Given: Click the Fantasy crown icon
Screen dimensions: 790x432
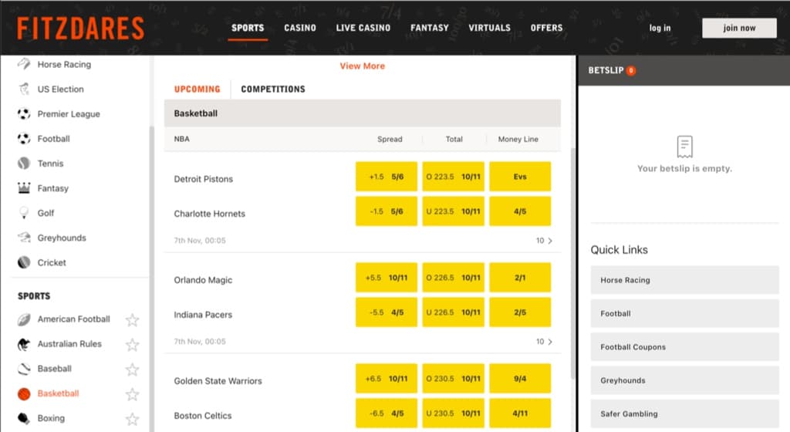Looking at the screenshot, I should (24, 187).
